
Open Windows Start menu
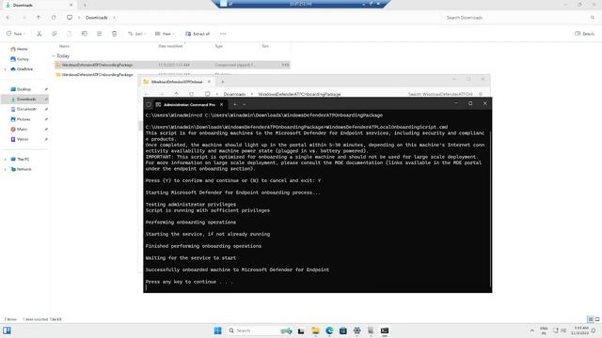coord(217,330)
